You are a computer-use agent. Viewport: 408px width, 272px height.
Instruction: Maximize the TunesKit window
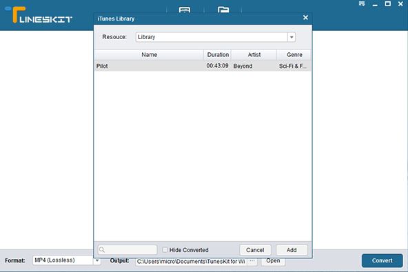(388, 3)
